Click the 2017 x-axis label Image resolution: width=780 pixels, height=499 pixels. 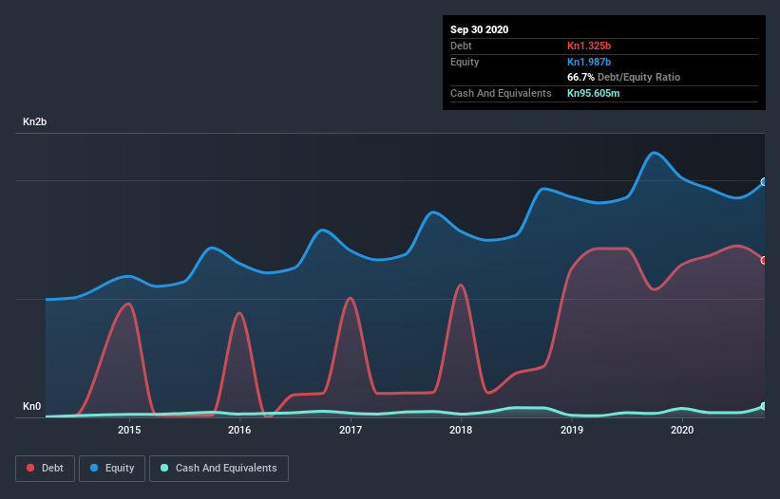[x=351, y=430]
